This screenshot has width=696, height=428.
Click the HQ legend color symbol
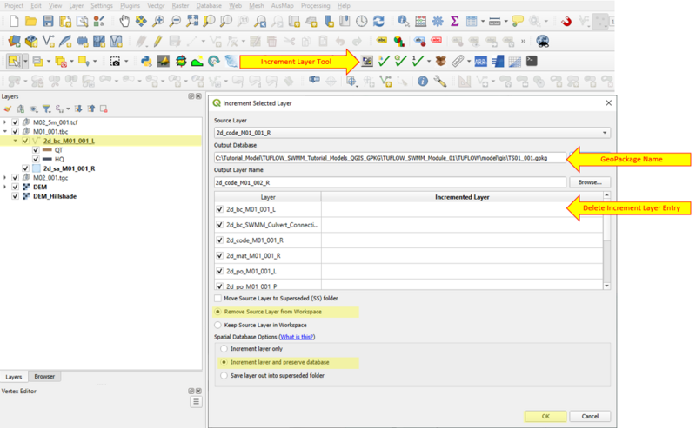[x=47, y=160]
